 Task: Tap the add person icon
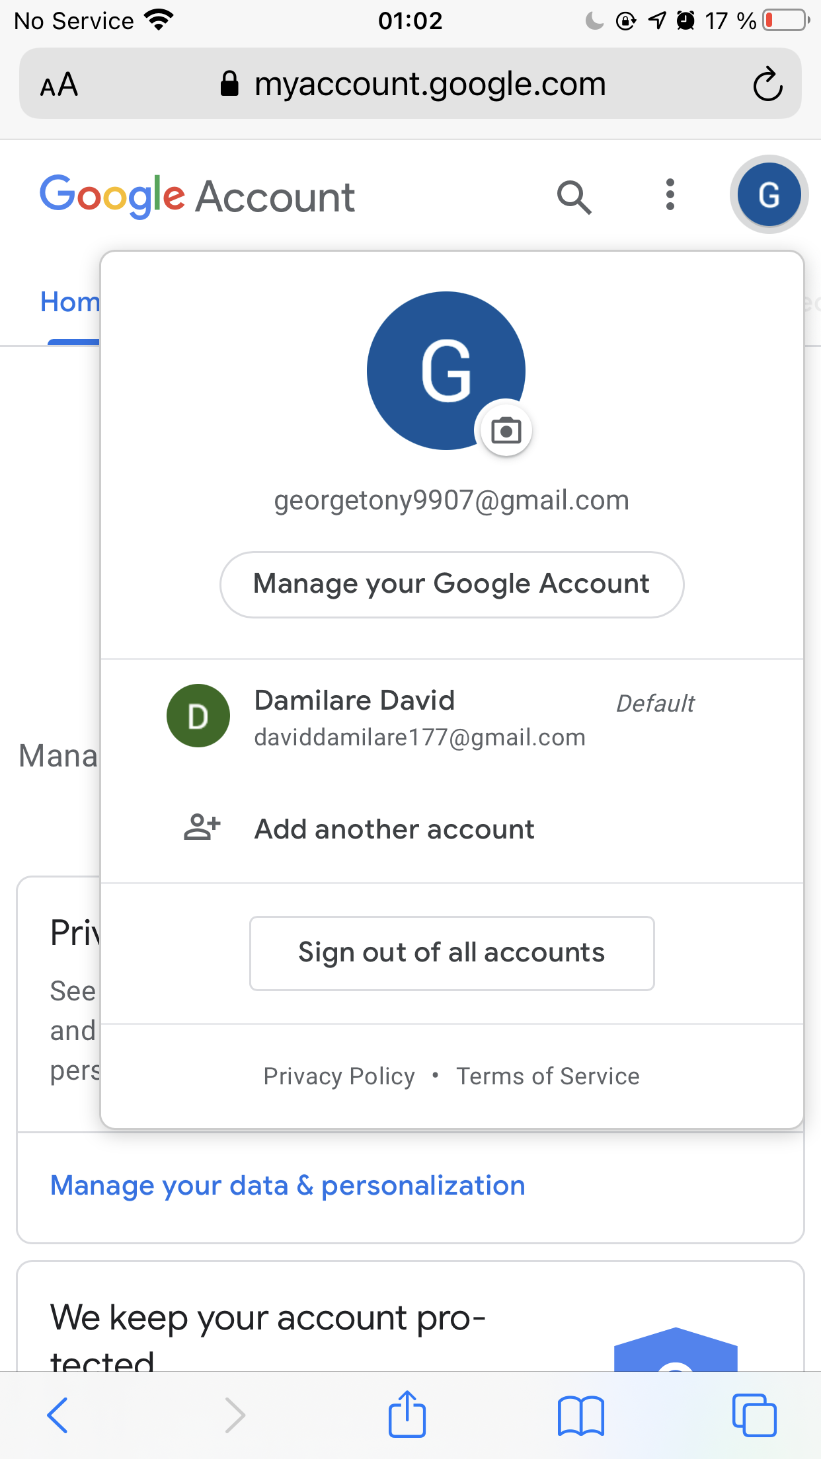tap(202, 827)
